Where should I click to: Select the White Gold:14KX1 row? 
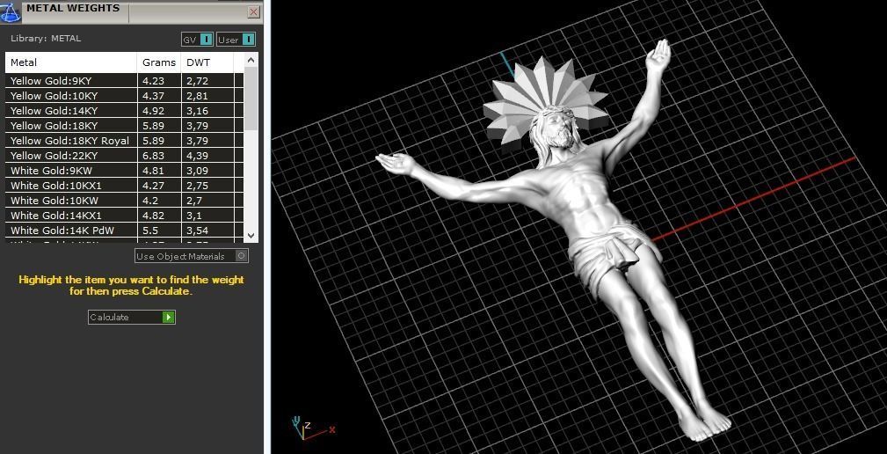click(125, 215)
